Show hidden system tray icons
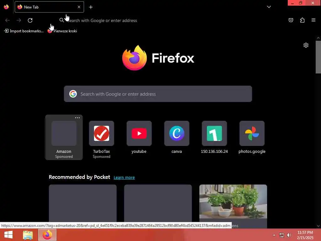This screenshot has height=241, width=321. [274, 235]
